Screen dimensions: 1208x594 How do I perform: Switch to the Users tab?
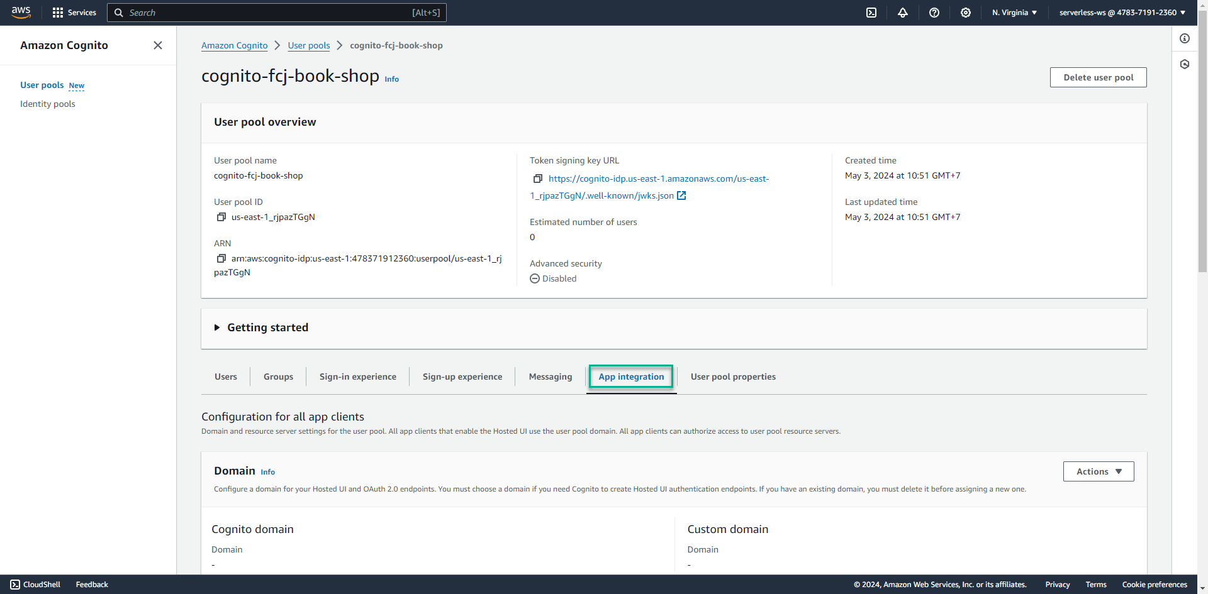click(x=226, y=377)
